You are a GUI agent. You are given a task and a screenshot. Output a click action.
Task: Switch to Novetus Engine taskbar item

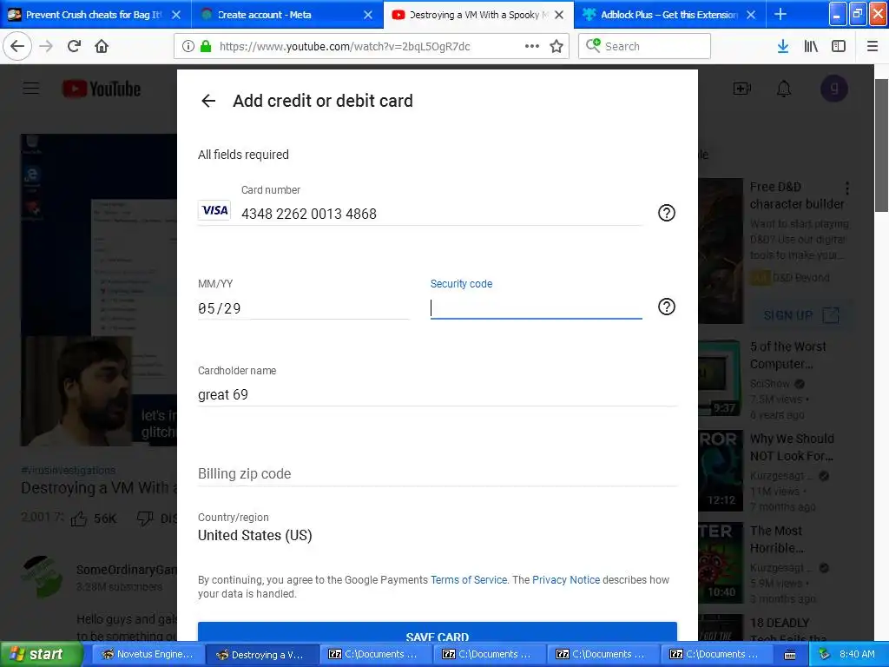coord(147,654)
